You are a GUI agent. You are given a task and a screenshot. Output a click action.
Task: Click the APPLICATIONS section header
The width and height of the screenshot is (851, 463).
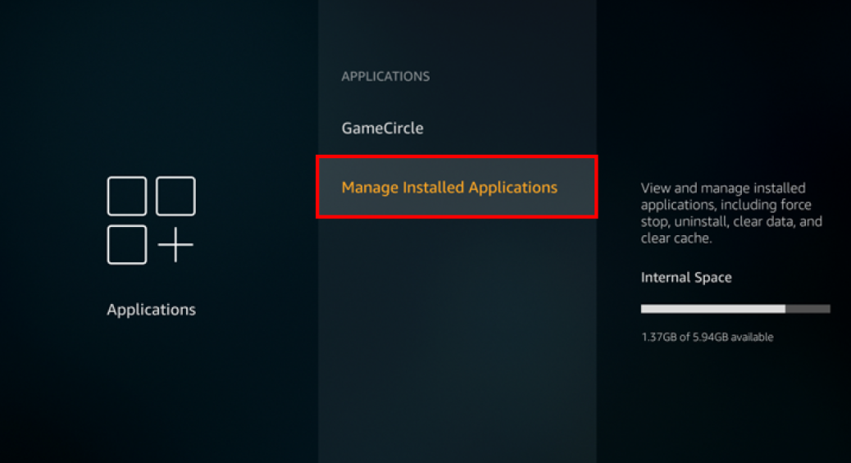tap(385, 76)
